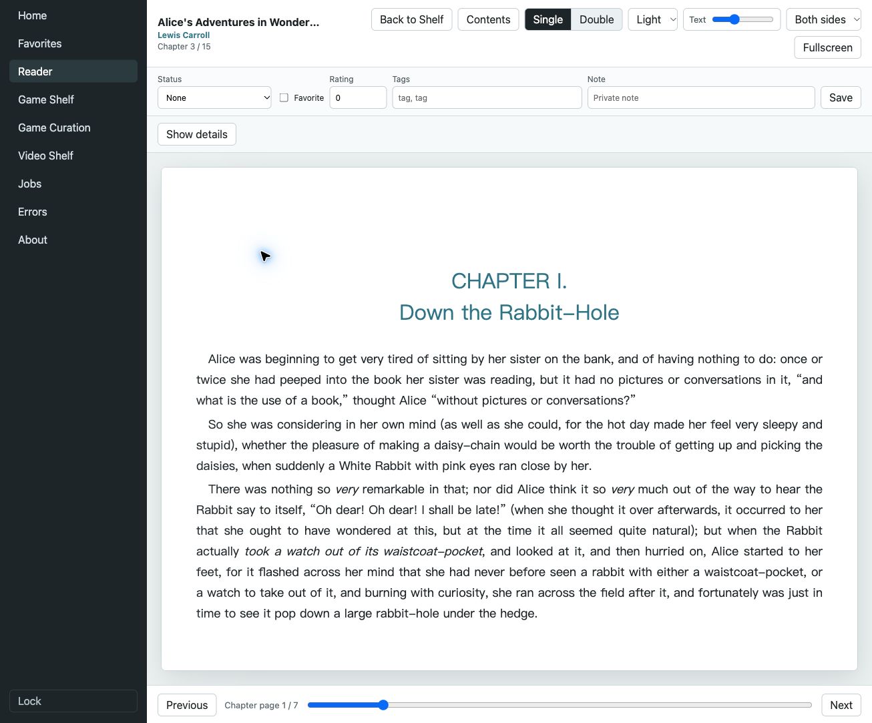This screenshot has height=723, width=872.
Task: Click the Lewis Carroll author link
Action: coord(184,35)
